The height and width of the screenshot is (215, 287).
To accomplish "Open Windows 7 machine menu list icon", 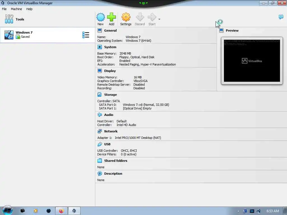I will click(x=86, y=35).
